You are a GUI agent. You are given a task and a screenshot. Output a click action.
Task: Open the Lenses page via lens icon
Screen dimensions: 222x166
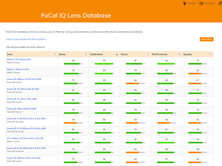pyautogui.click(x=185, y=3)
